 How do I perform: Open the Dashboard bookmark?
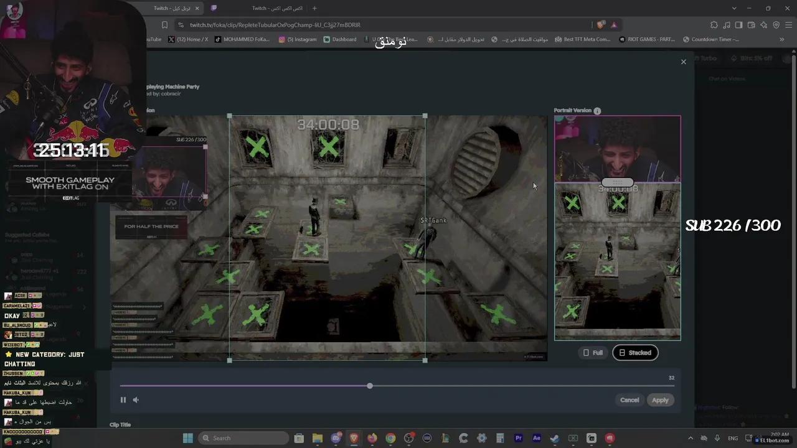(340, 39)
